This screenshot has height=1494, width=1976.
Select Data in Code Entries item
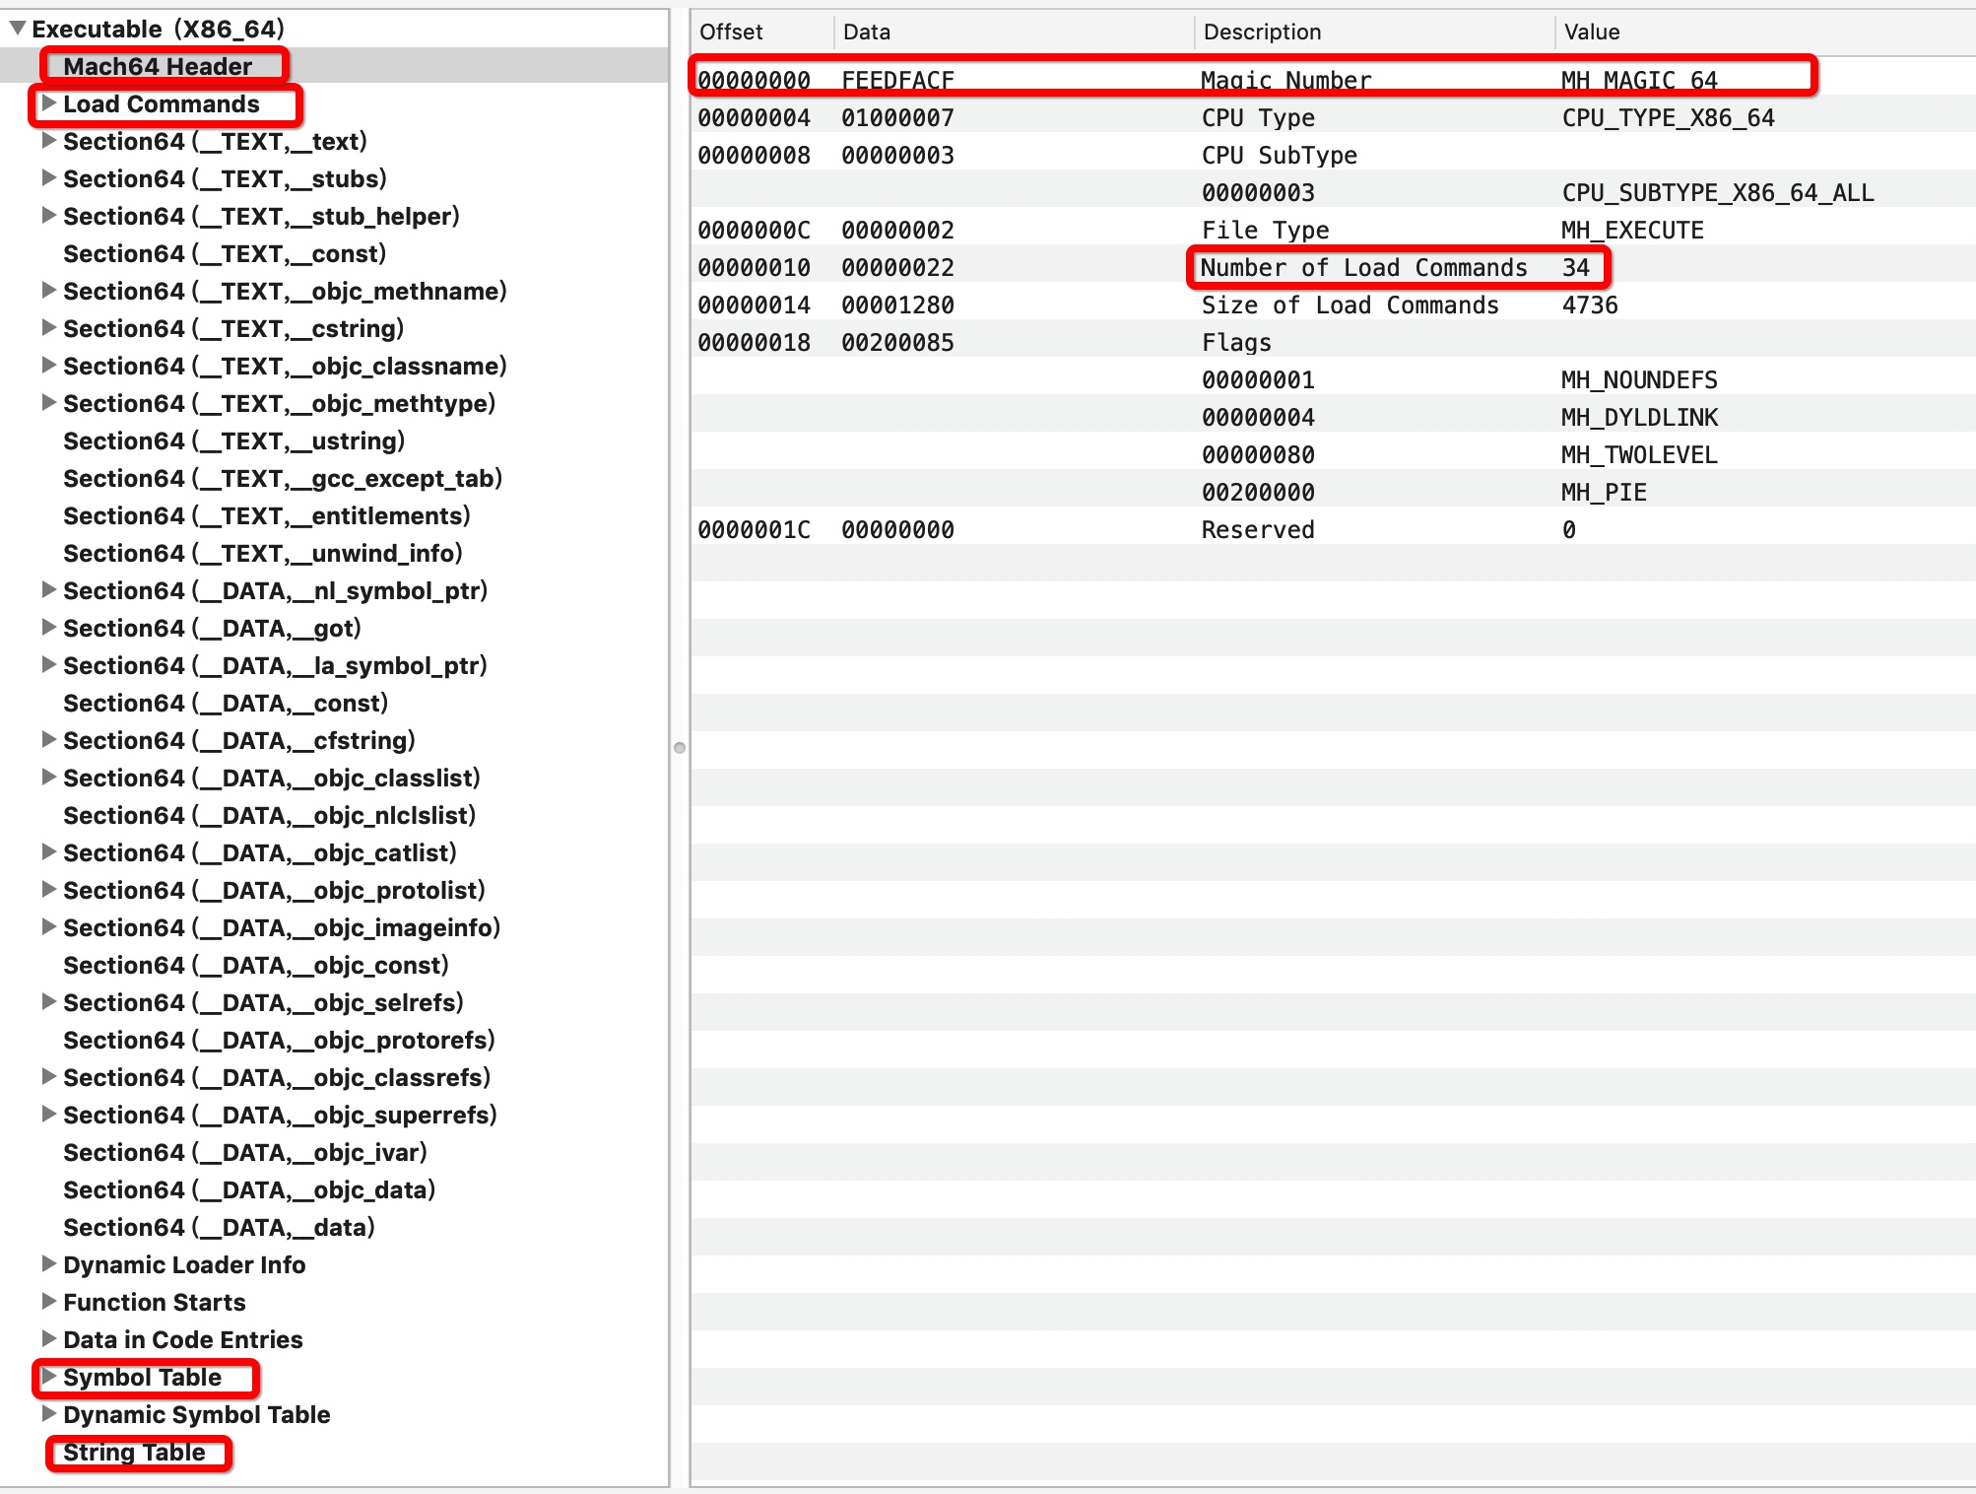click(182, 1339)
